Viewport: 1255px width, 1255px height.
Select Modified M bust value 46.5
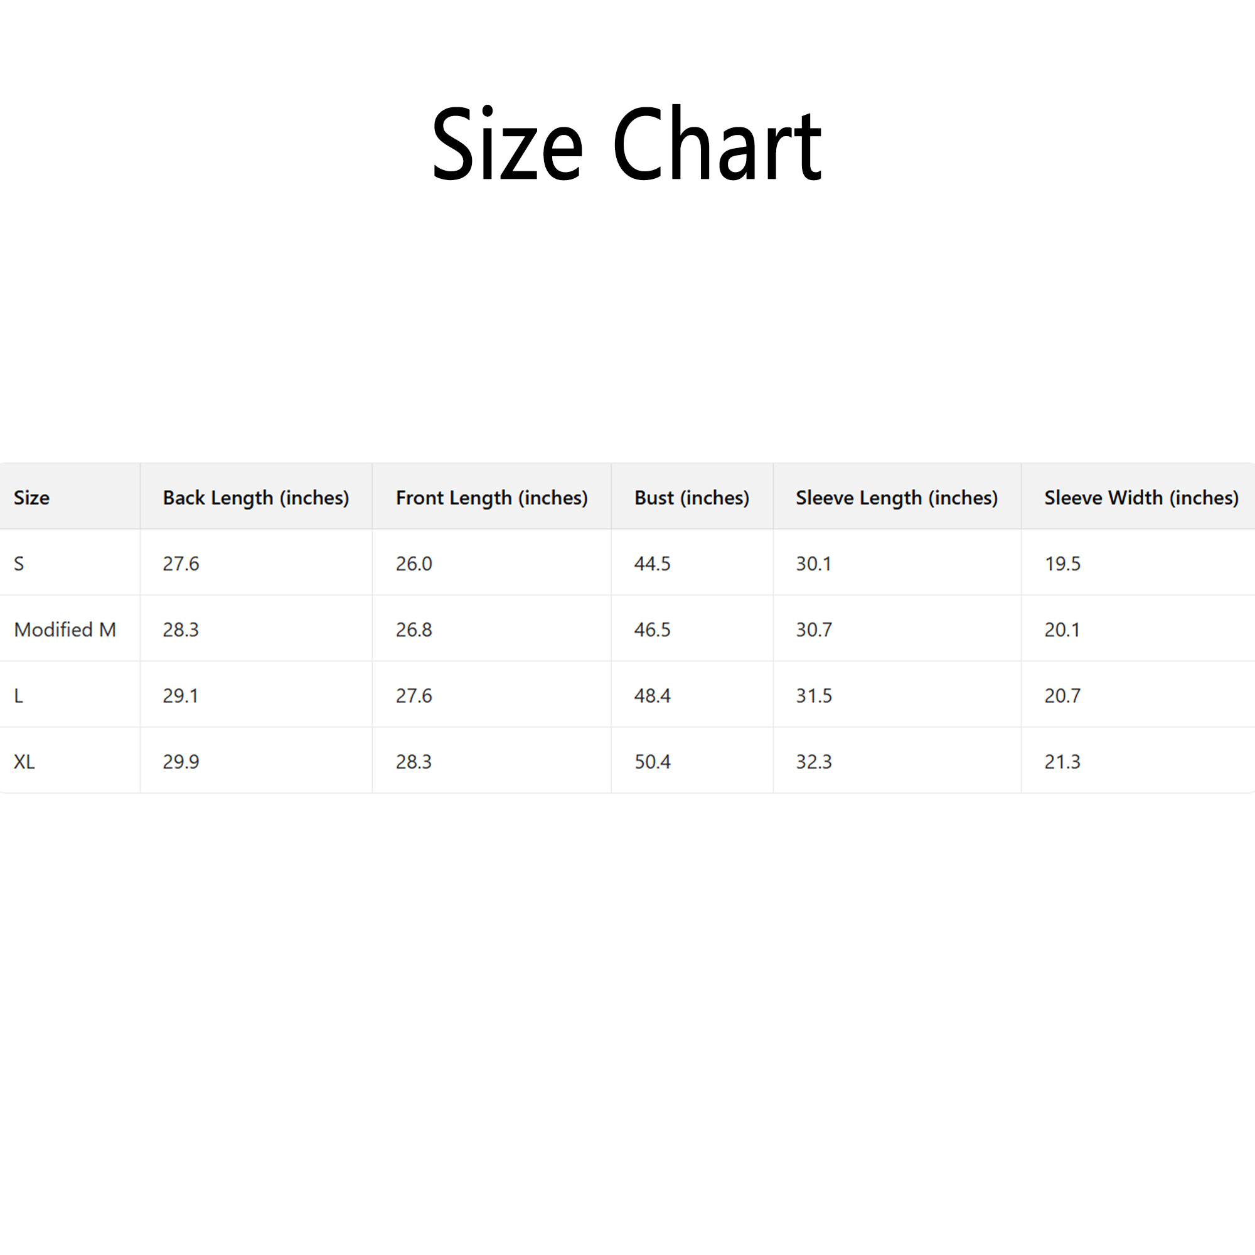click(652, 629)
